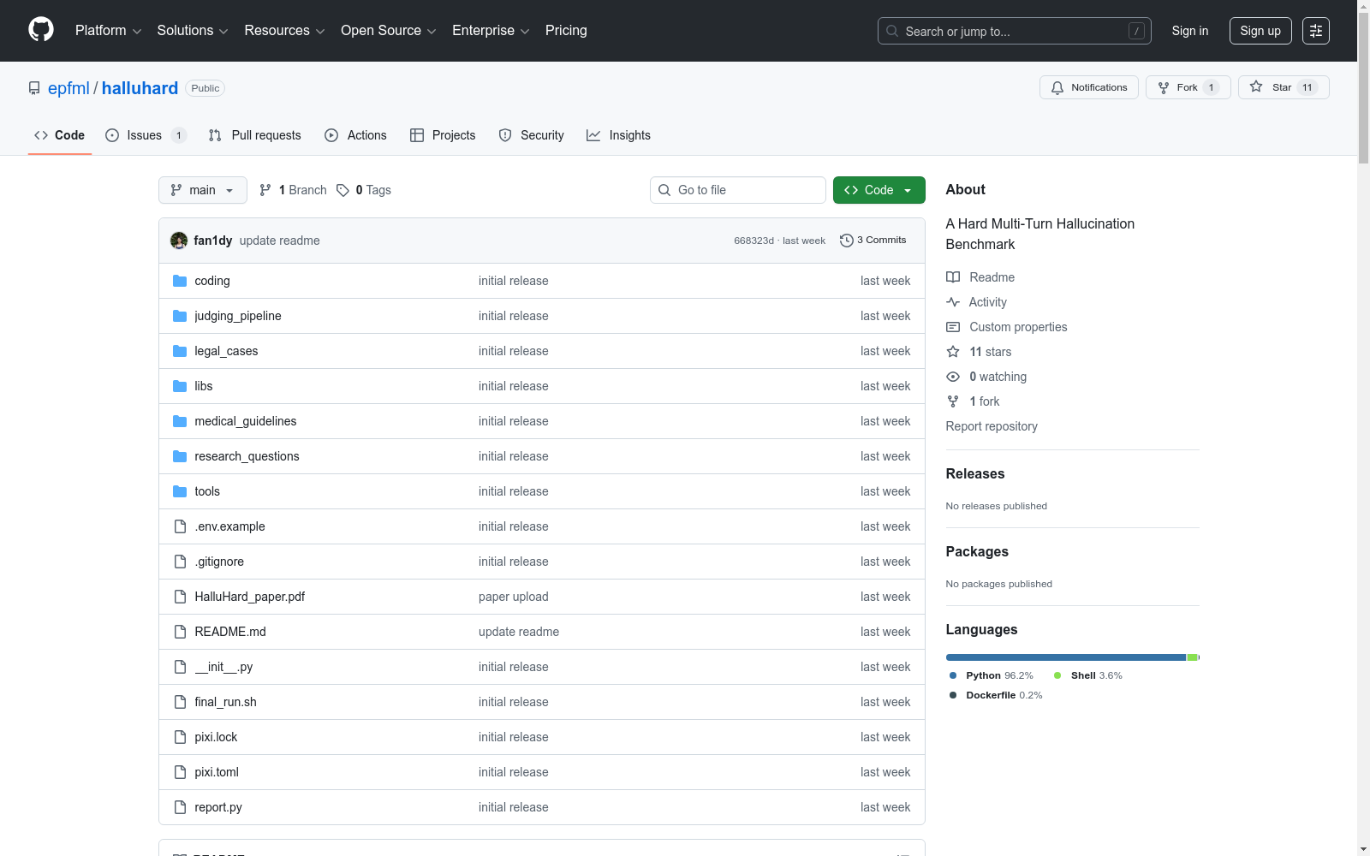Viewport: 1370px width, 856px height.
Task: Click the tools folder icon
Action: coord(180,491)
